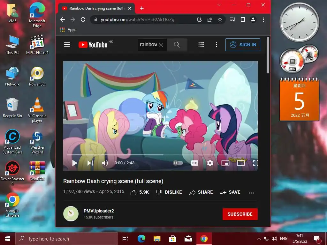Skip to the next video
Viewport: 327px width, 245px height.
coord(90,163)
